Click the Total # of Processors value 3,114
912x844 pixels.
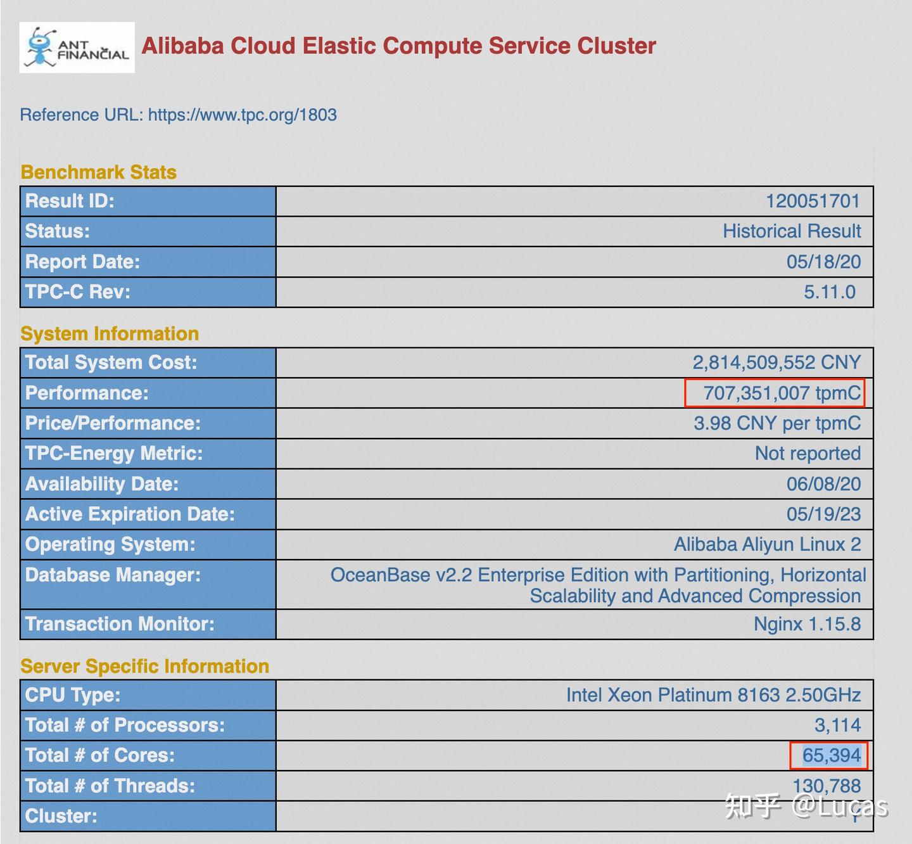(837, 725)
